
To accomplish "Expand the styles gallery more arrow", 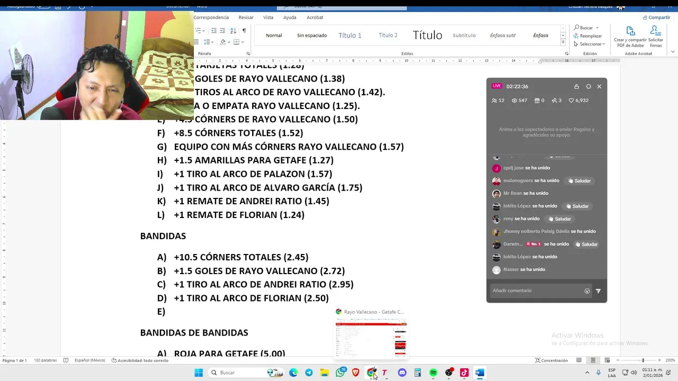I will point(563,43).
